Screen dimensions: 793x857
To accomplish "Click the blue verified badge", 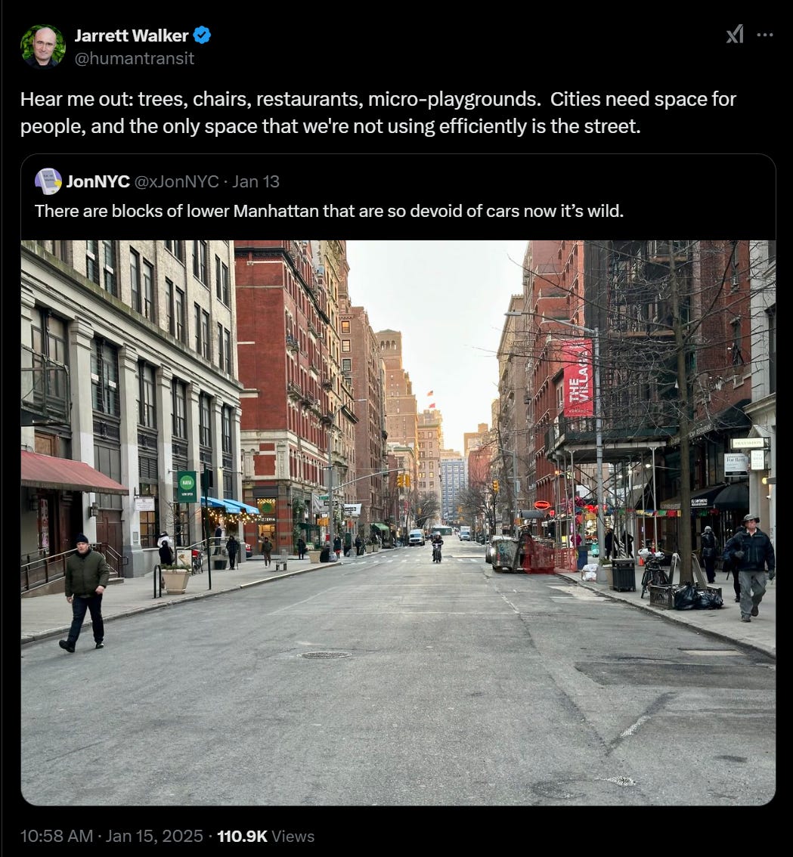I will tap(203, 36).
